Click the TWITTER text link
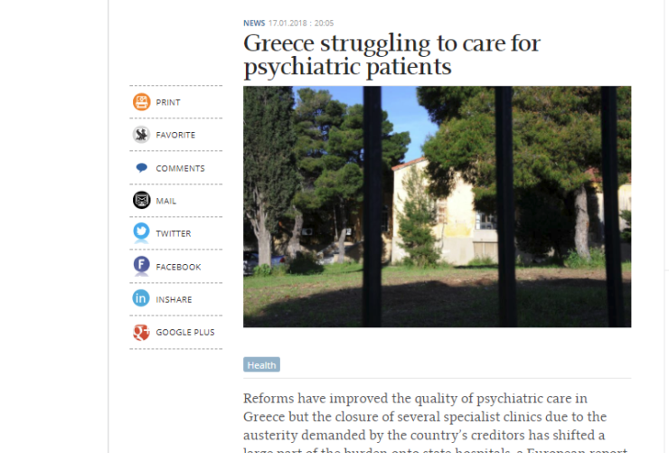Screen dimensions: 669x453 [174, 234]
